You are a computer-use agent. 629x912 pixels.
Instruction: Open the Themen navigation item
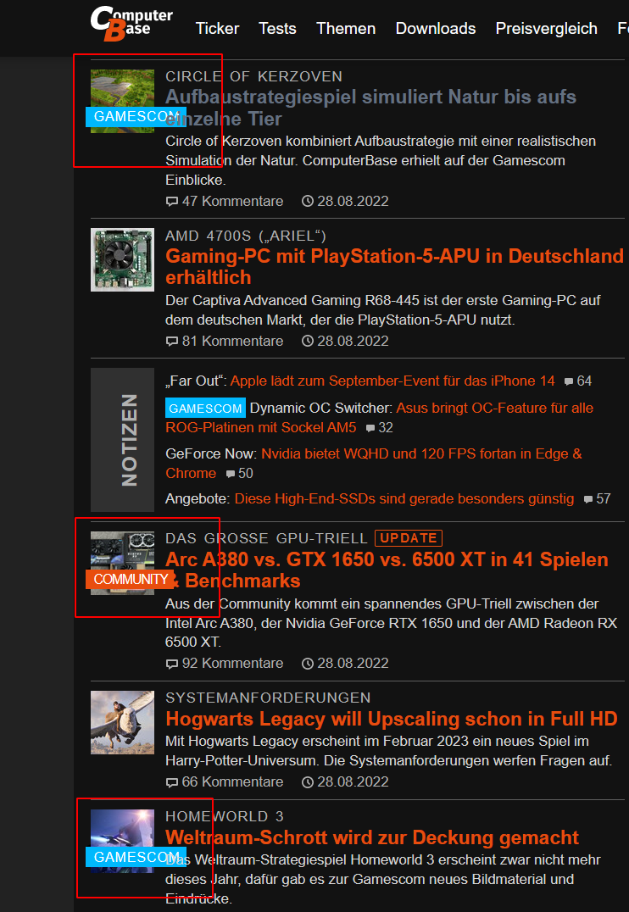click(346, 29)
